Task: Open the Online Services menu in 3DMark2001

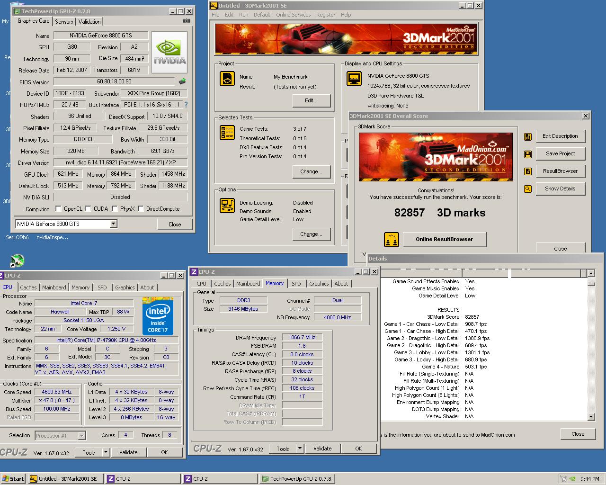Action: (293, 15)
